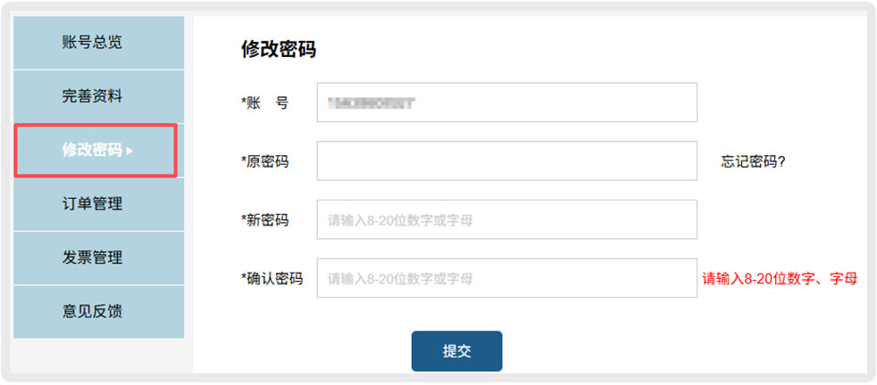Screen dimensions: 877x385
Task: Click into the 新密码 input field
Action: 506,220
